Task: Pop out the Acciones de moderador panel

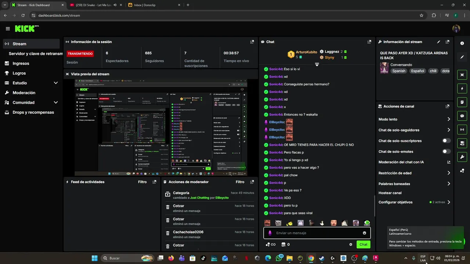Action: point(252,182)
